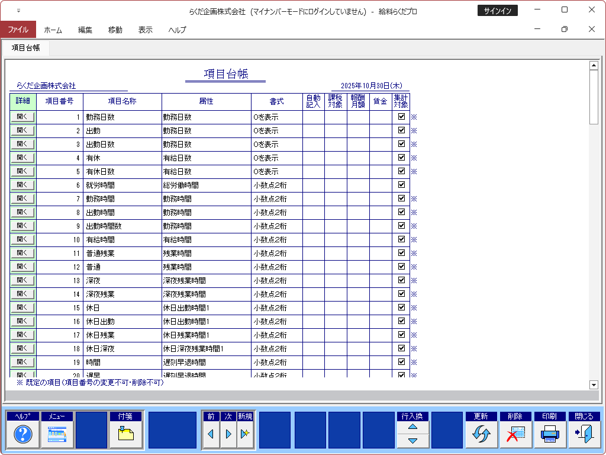Close the form with 閉じる door icon
606x455 pixels.
tap(584, 435)
